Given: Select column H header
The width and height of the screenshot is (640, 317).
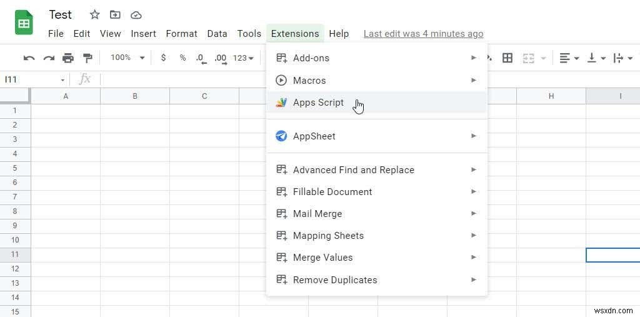Looking at the screenshot, I should click(x=551, y=96).
